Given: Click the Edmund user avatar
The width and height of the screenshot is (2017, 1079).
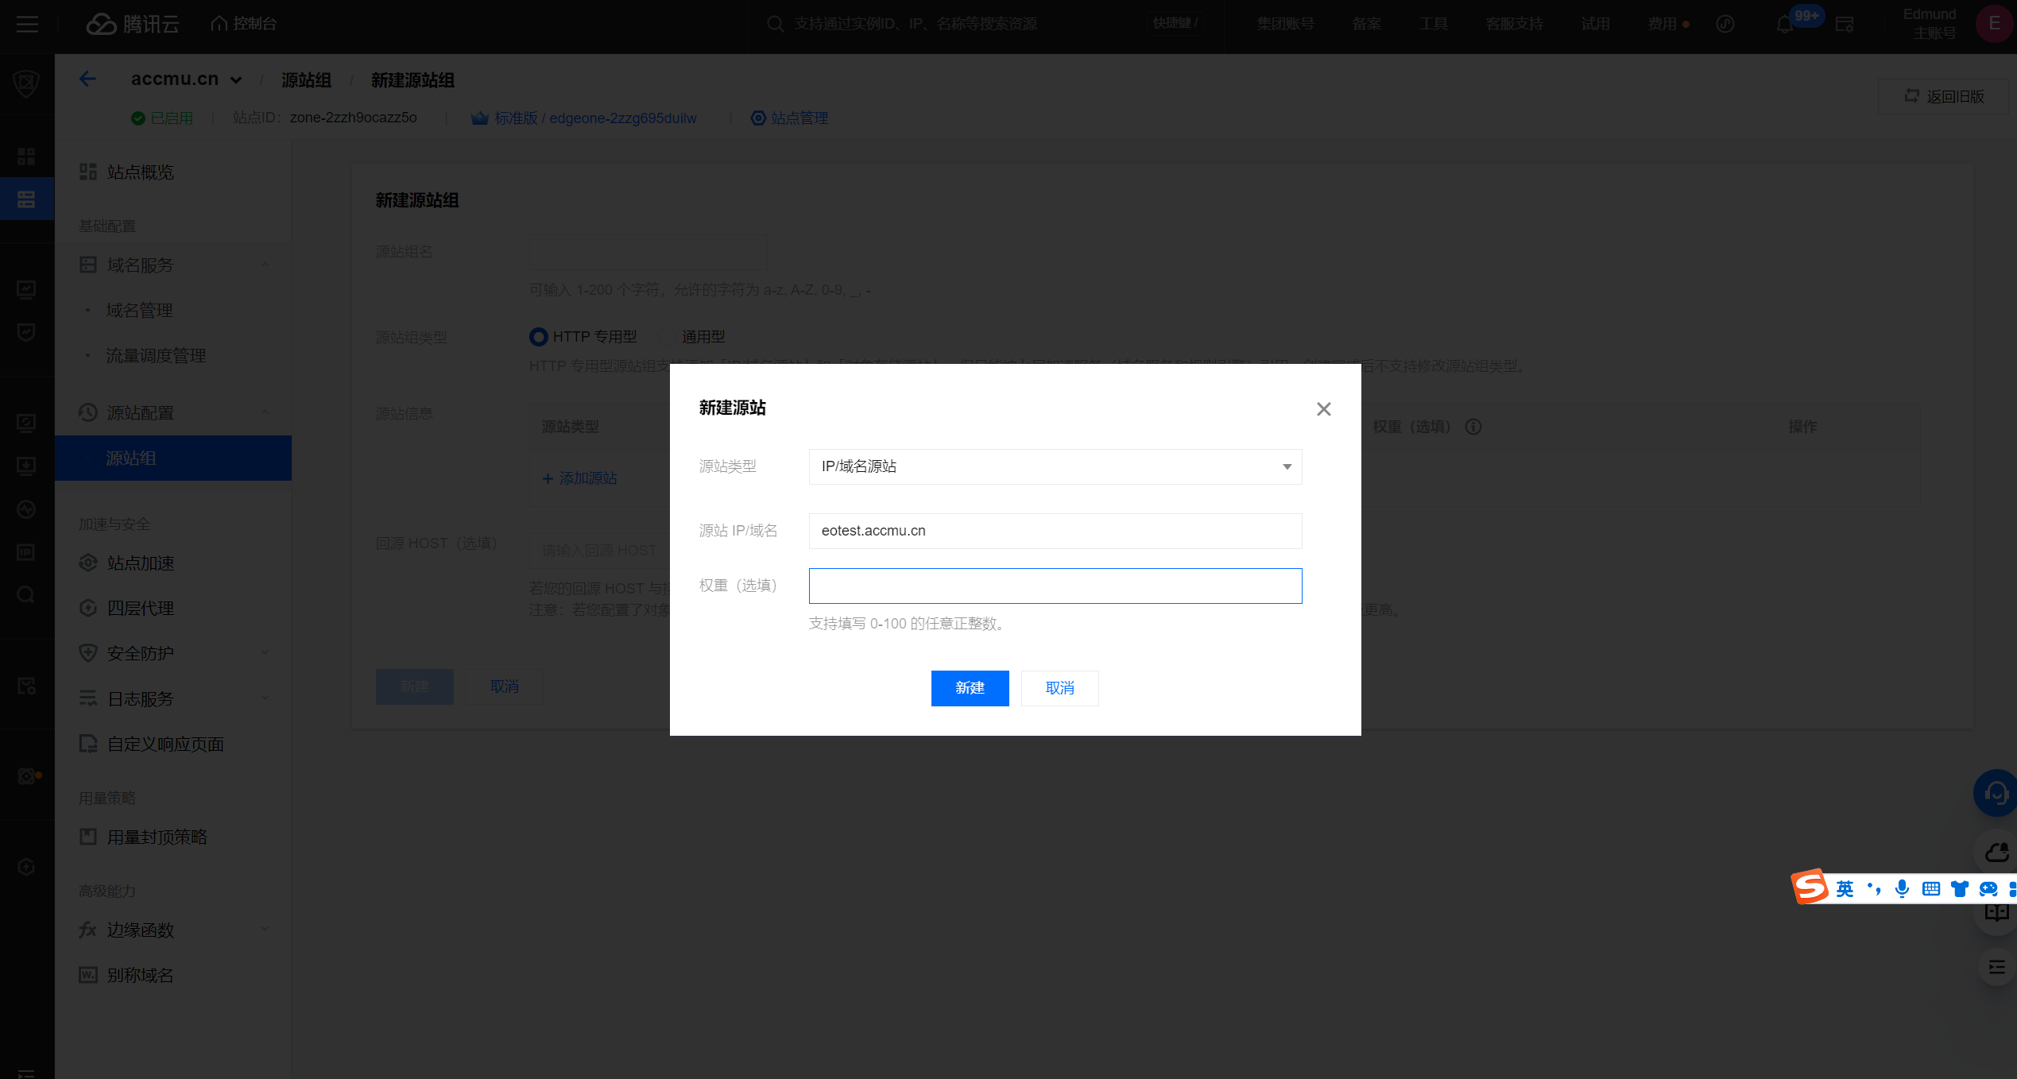Looking at the screenshot, I should 1994,24.
